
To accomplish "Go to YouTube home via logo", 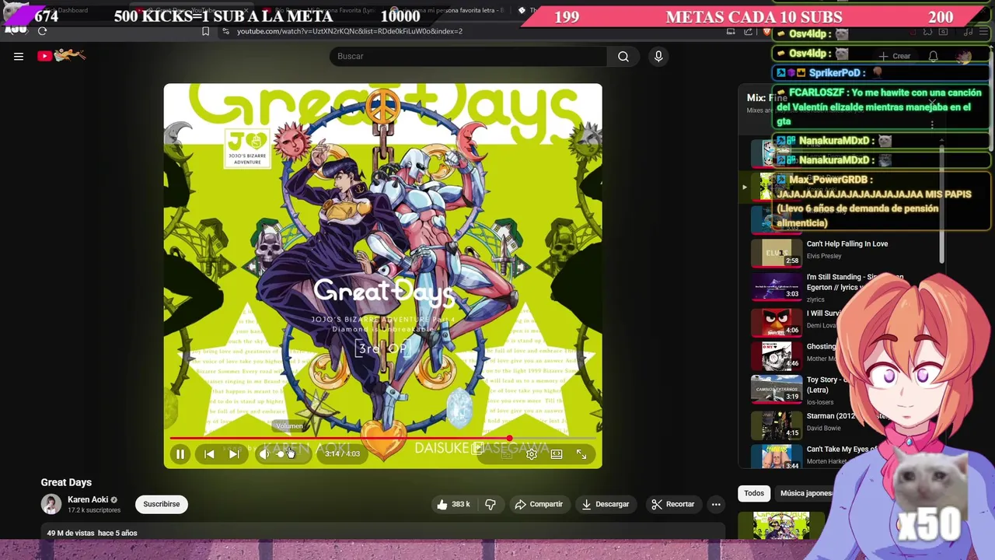I will coord(61,55).
